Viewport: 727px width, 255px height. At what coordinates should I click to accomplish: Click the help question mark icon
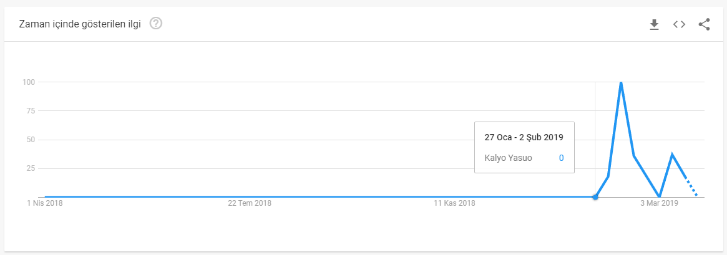tap(156, 24)
